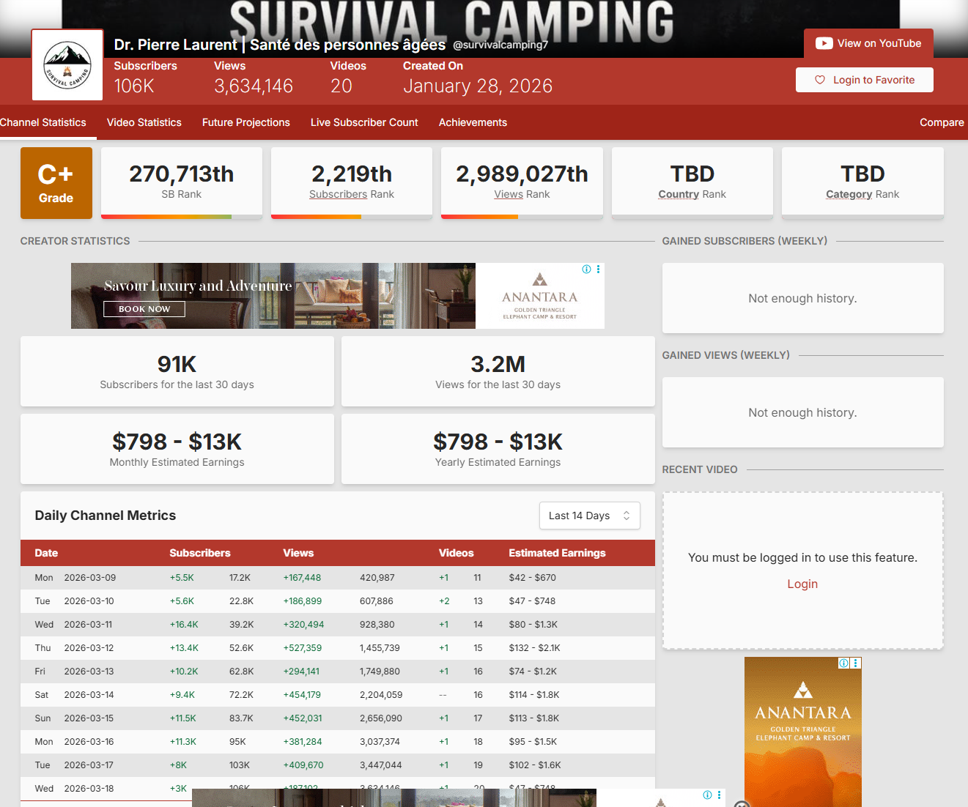Screen dimensions: 968x807
Task: Click BOOK NOW on the Anantara banner ad
Action: pyautogui.click(x=144, y=309)
